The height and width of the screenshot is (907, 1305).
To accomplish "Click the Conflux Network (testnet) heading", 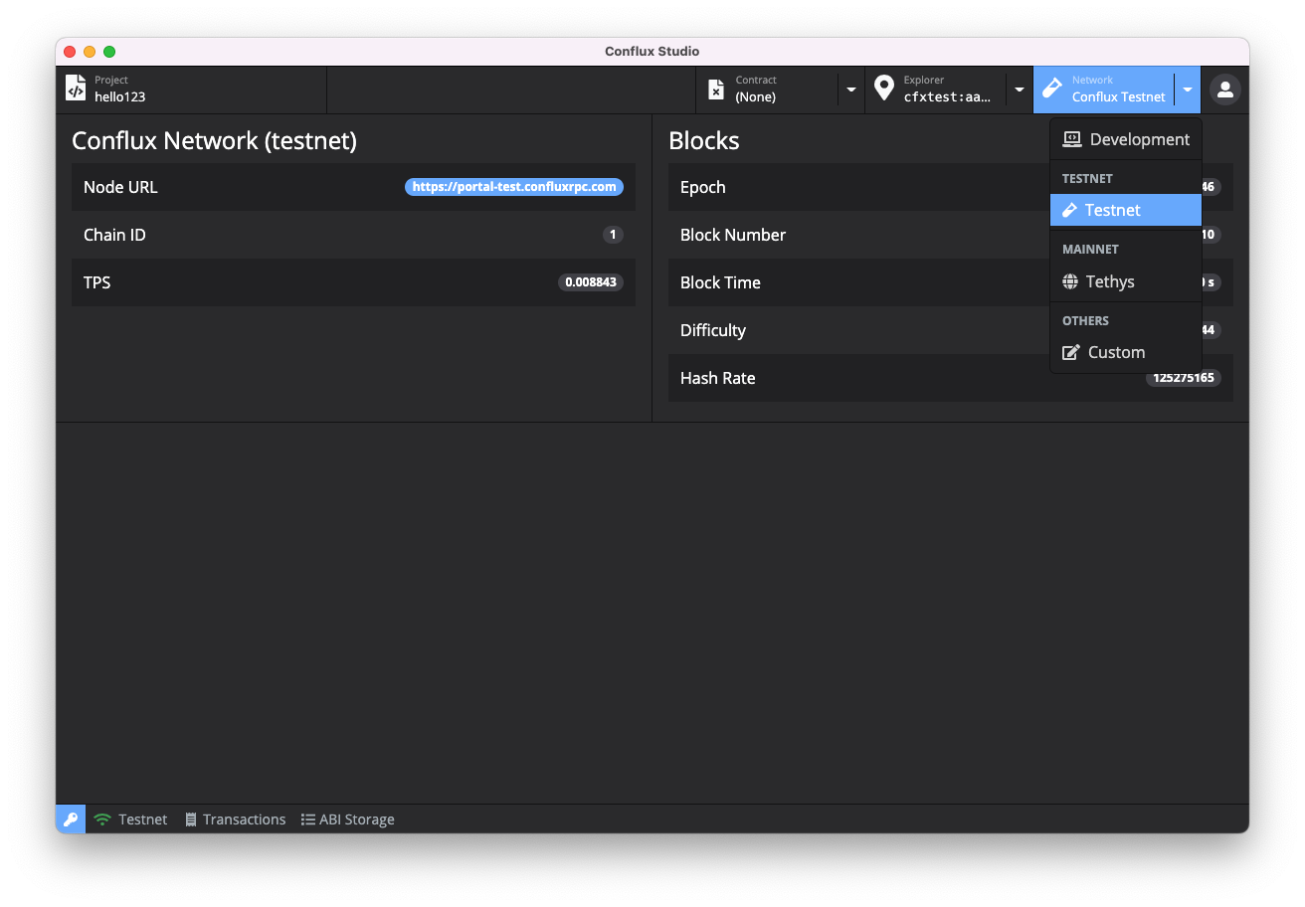I will [214, 140].
